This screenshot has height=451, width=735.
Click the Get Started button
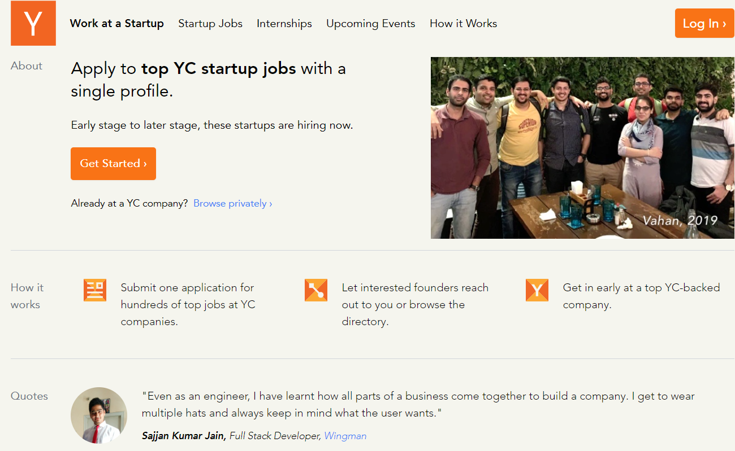[x=113, y=164]
